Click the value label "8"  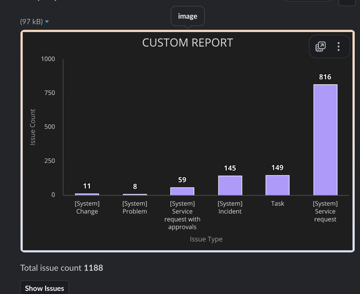coord(135,186)
